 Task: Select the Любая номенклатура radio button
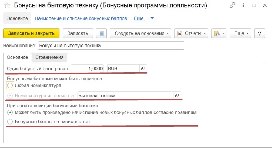(10, 85)
